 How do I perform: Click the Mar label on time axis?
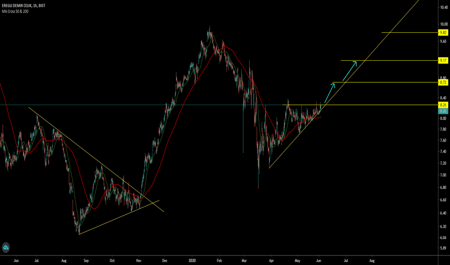click(x=244, y=261)
